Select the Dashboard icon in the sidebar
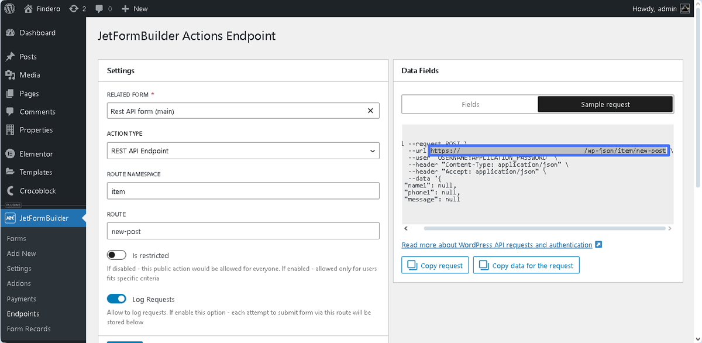This screenshot has width=702, height=343. click(x=11, y=32)
